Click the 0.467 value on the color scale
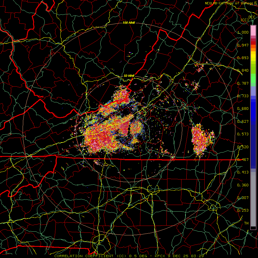Screen dimensions: 258x258 click(243, 160)
